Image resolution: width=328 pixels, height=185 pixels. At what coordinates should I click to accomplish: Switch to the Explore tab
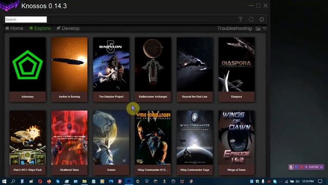point(40,28)
